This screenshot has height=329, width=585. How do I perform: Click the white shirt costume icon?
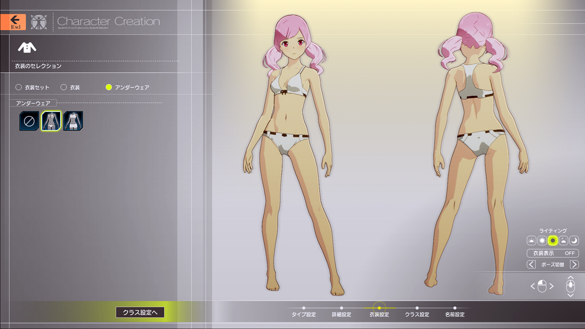click(x=27, y=47)
